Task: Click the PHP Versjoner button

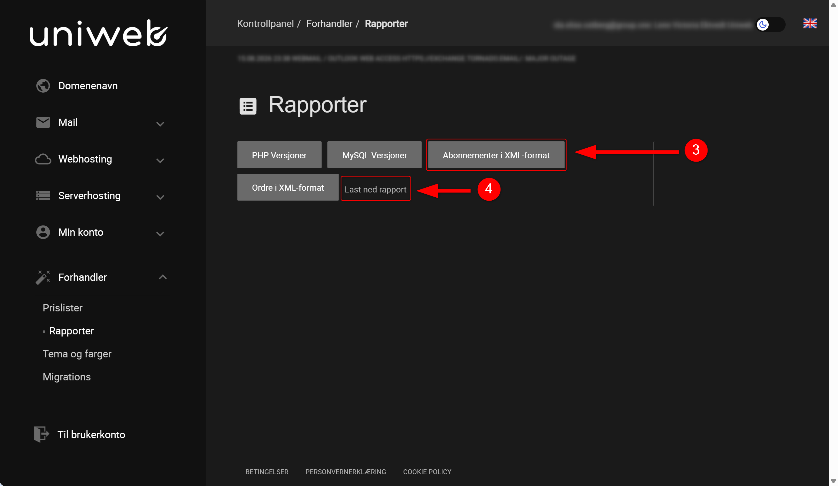Action: [x=279, y=155]
